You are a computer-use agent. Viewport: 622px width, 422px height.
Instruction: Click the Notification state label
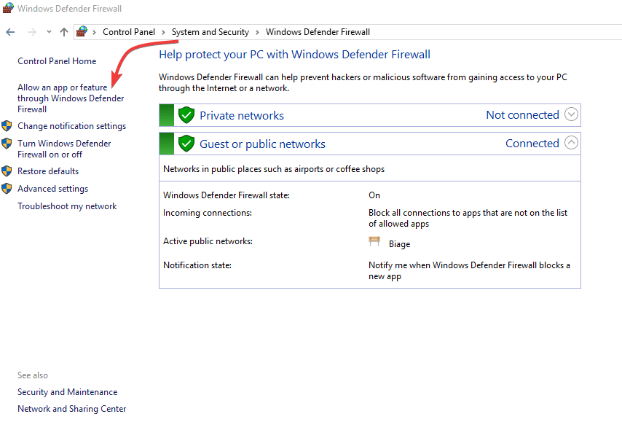tap(197, 265)
